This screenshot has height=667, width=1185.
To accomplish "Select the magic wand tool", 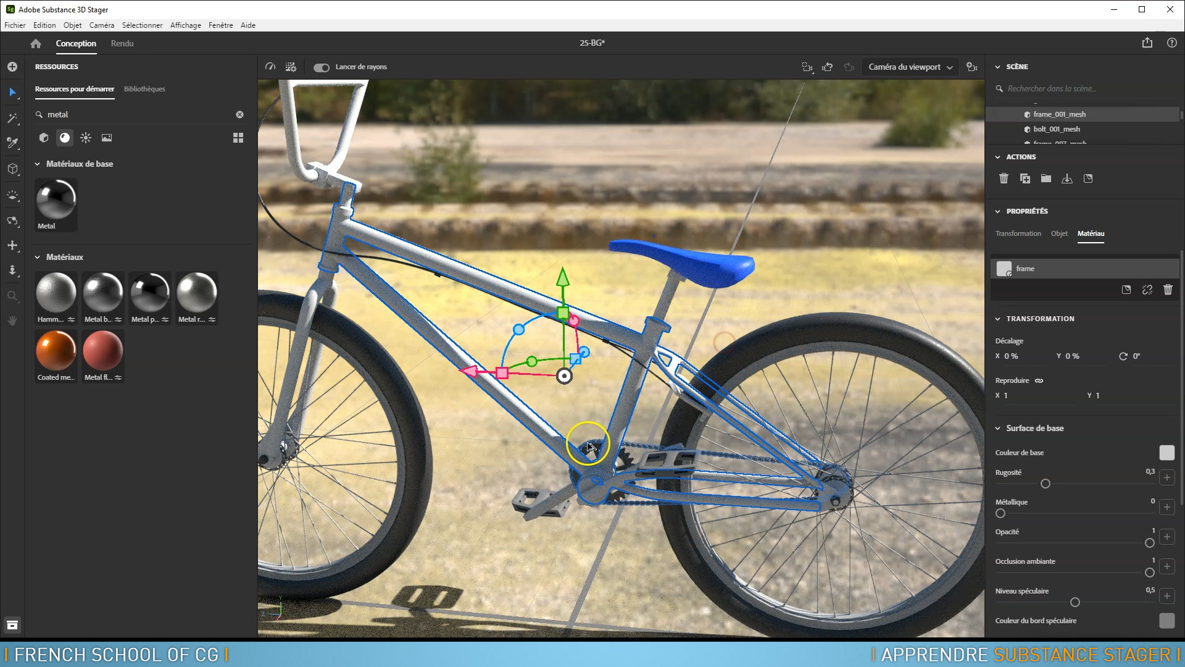I will click(x=12, y=118).
